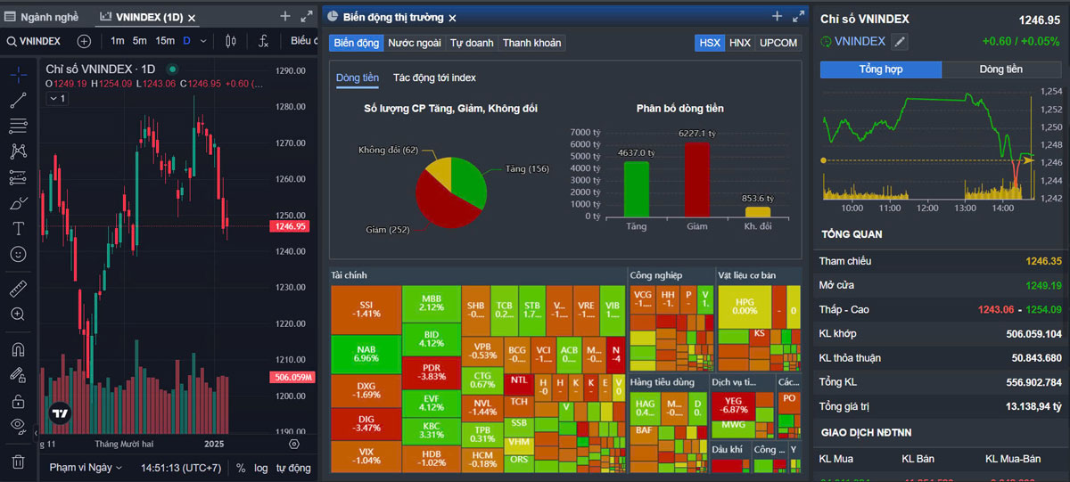Open the fx indicators button
Viewport: 1070px width, 482px height.
pos(263,41)
